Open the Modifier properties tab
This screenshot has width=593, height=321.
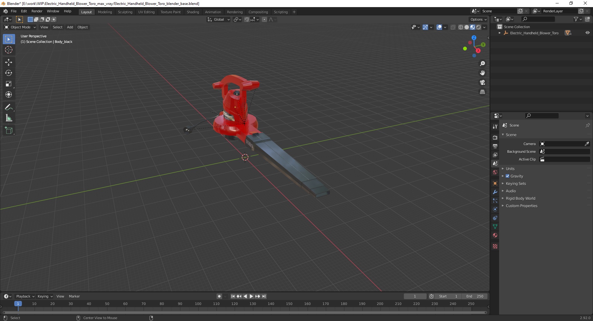pos(495,192)
